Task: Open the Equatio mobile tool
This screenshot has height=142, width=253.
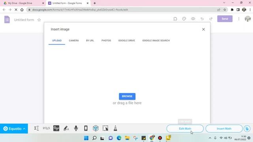Action: pyautogui.click(x=86, y=128)
